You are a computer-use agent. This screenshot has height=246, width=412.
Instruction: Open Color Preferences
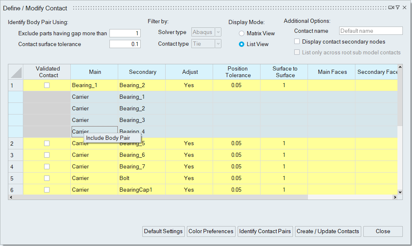(x=211, y=231)
